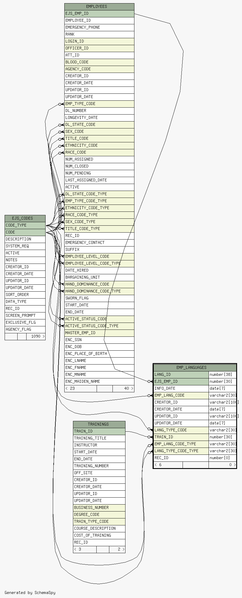
Task: Open the TRAININGS table header
Action: 99,424
